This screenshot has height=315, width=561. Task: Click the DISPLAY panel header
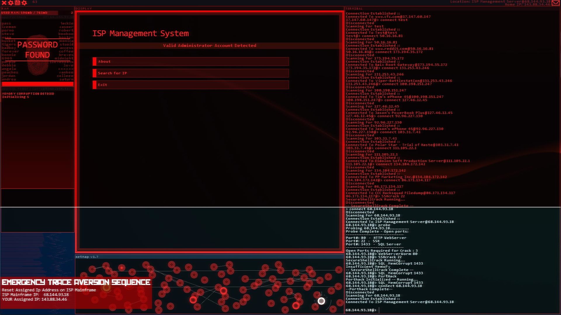[84, 8]
